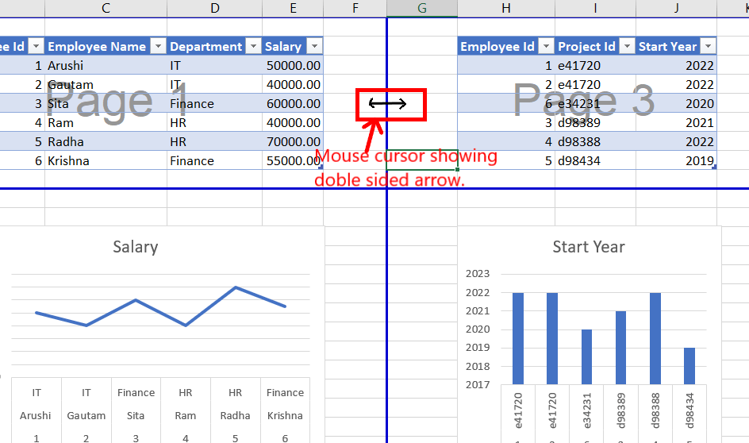Viewport: 749px width, 443px height.
Task: Click the e34231 bar in Start Year chart
Action: [x=586, y=356]
